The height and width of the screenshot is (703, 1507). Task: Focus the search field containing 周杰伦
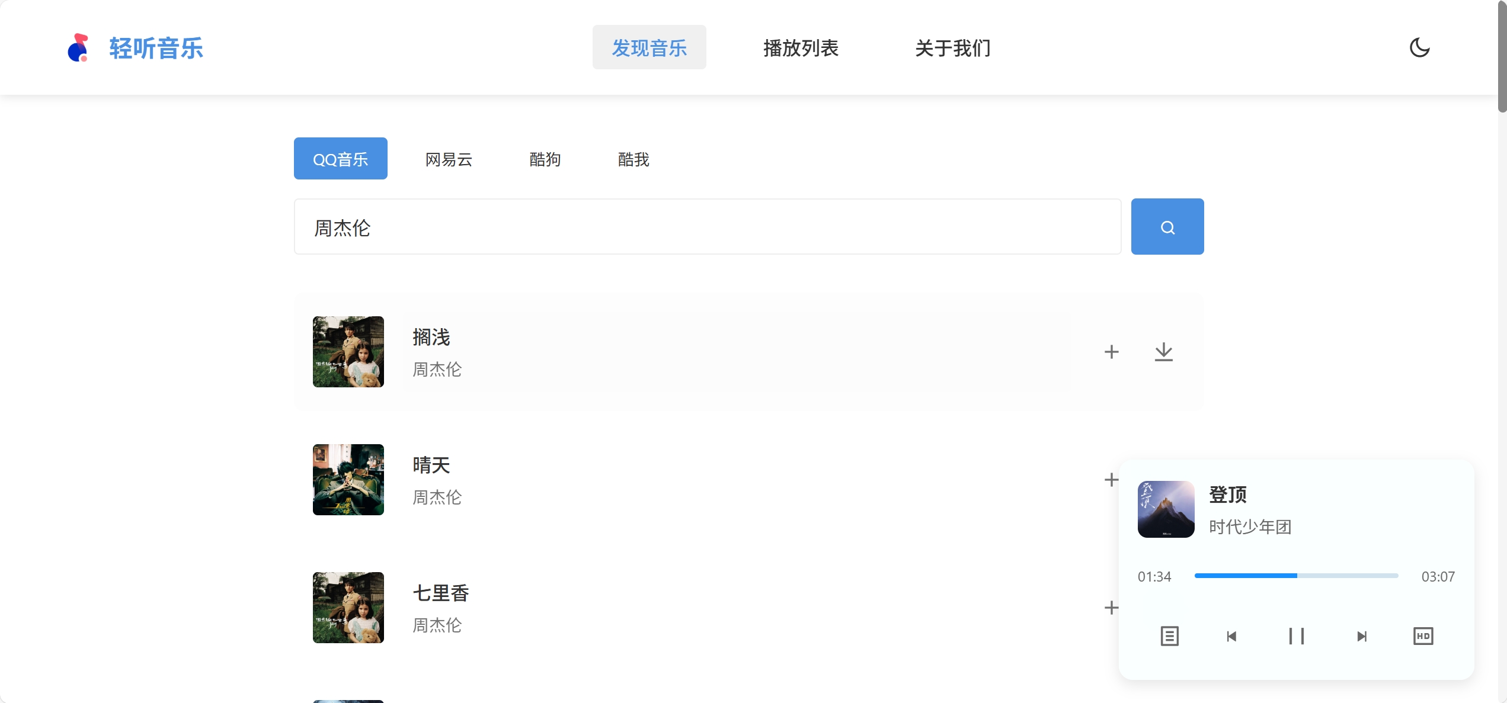click(708, 227)
